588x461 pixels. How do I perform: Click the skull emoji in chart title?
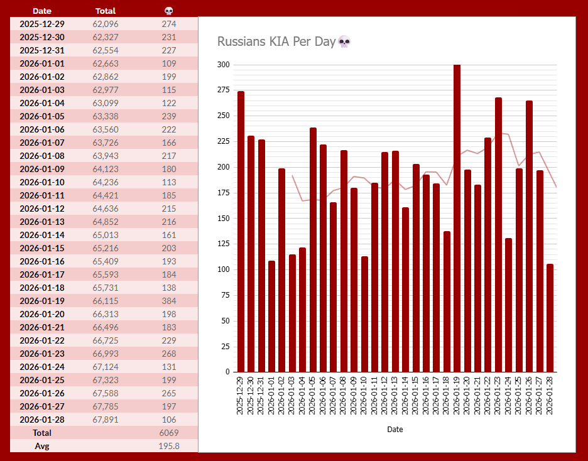pos(344,41)
